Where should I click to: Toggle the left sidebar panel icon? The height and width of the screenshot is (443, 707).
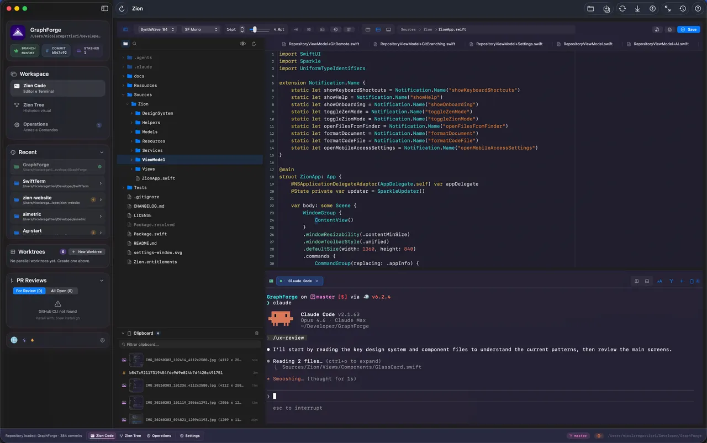click(105, 9)
